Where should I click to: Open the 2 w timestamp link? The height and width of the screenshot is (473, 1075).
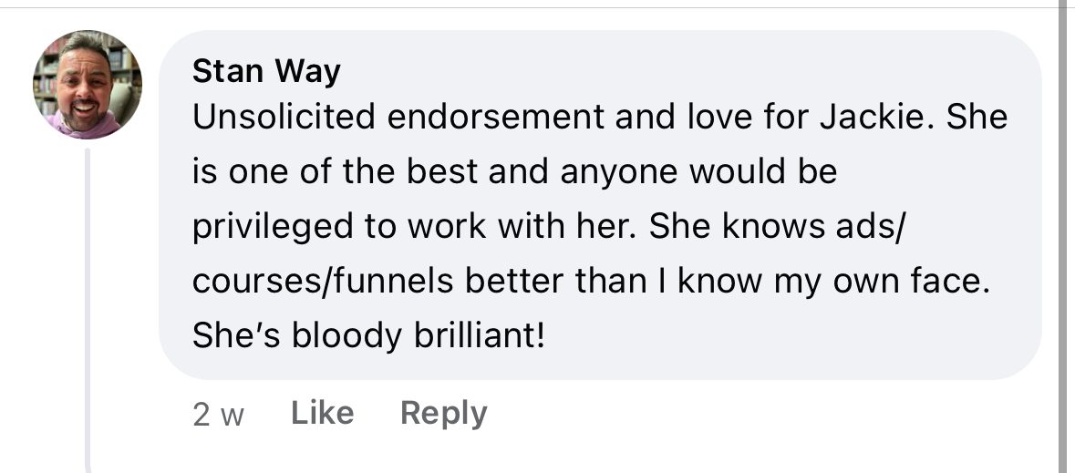click(x=219, y=416)
